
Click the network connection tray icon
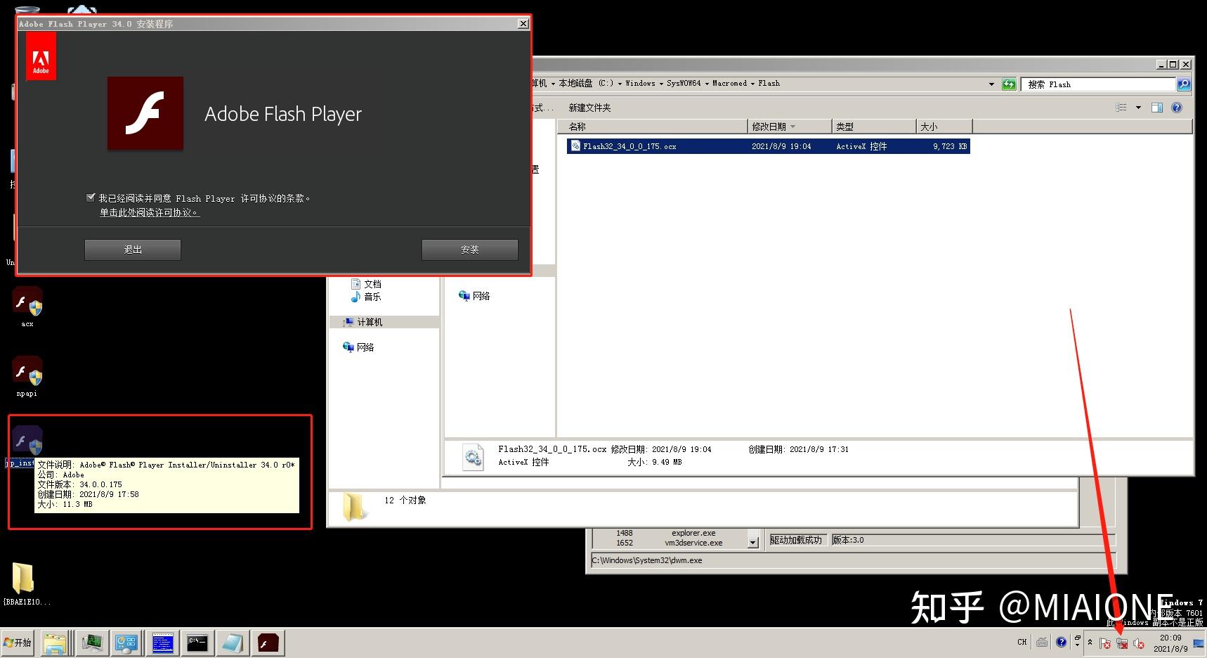pos(1122,643)
